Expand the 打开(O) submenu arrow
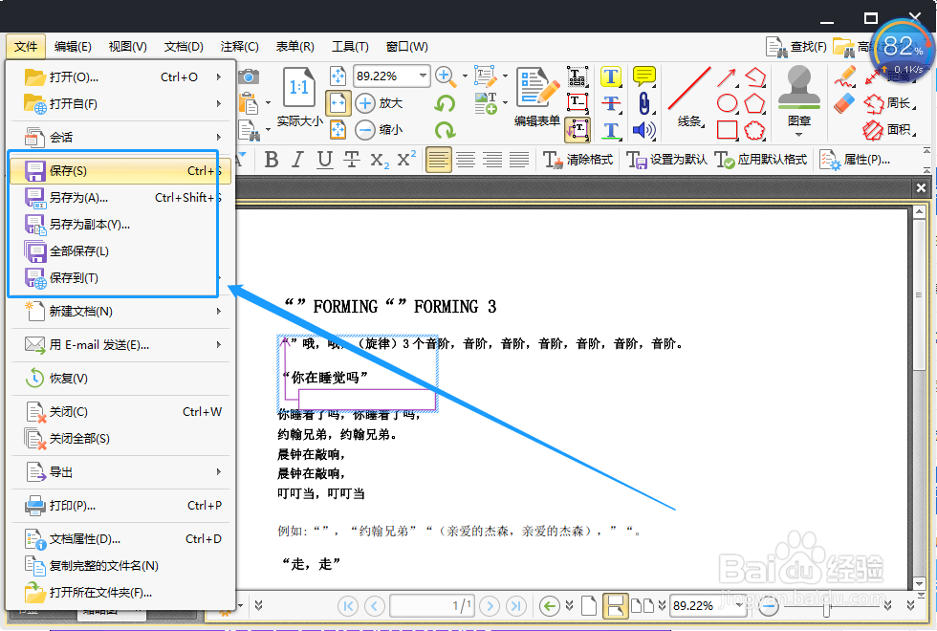Image resolution: width=937 pixels, height=631 pixels. (x=219, y=77)
